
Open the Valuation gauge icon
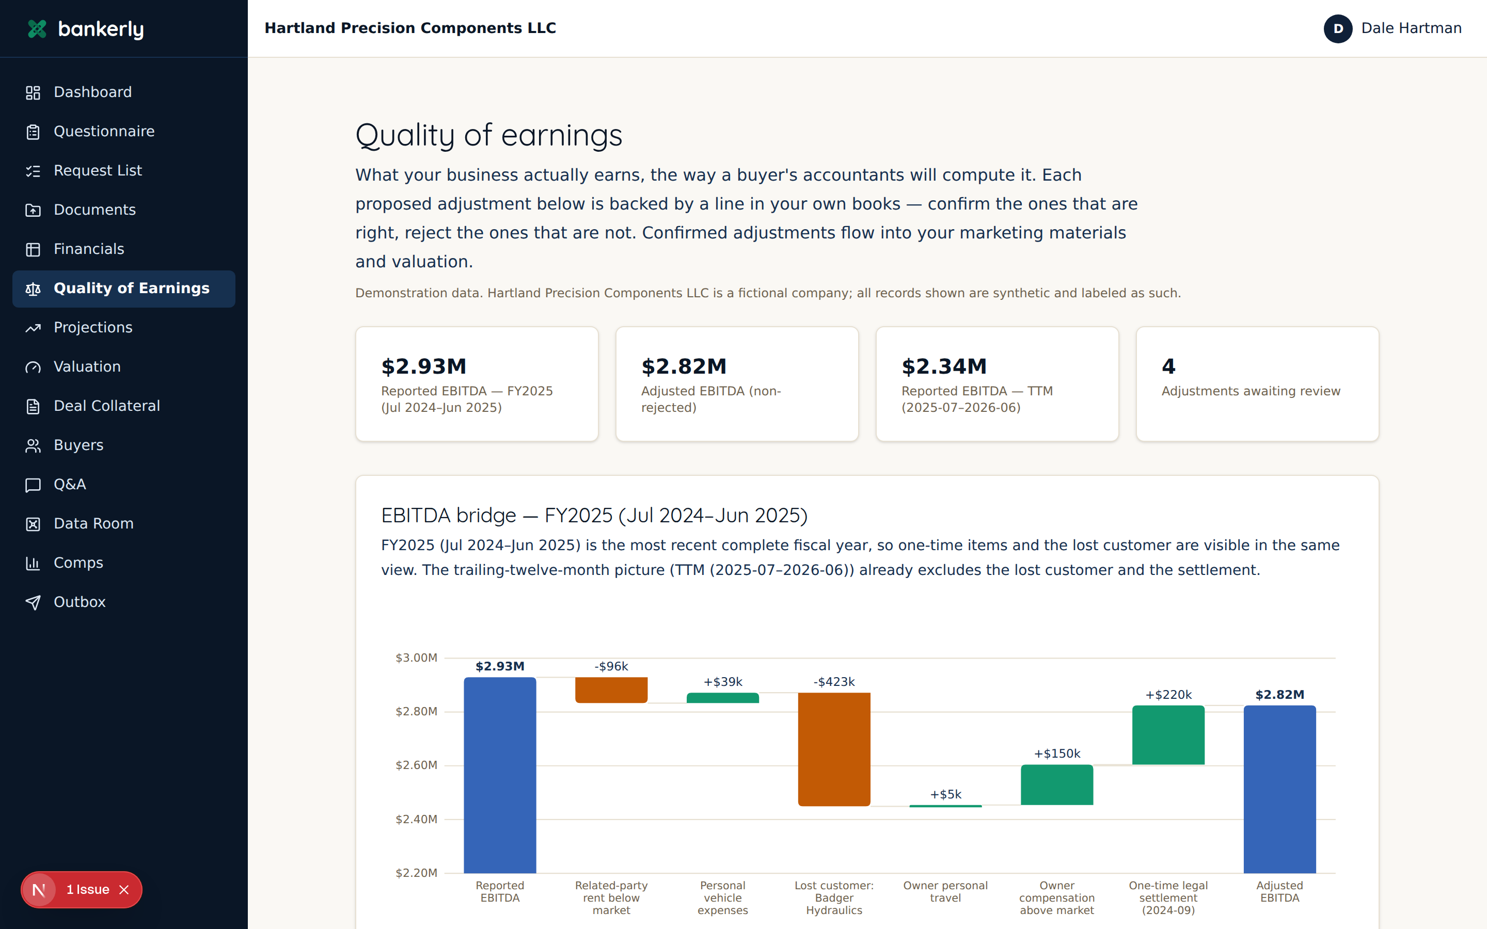tap(33, 367)
